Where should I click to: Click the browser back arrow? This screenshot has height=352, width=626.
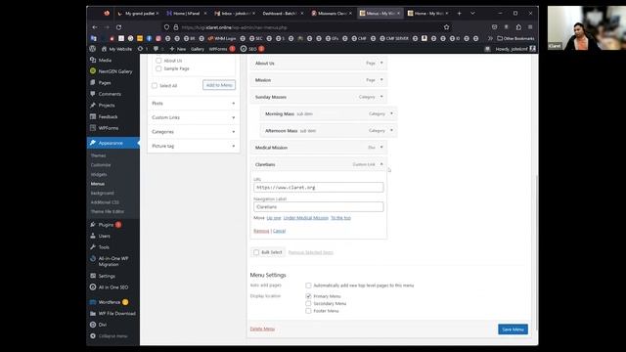point(95,27)
